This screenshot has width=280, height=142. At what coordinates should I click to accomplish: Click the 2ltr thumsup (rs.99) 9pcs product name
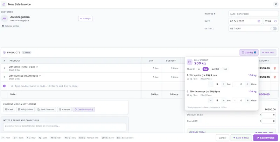click(x=23, y=76)
